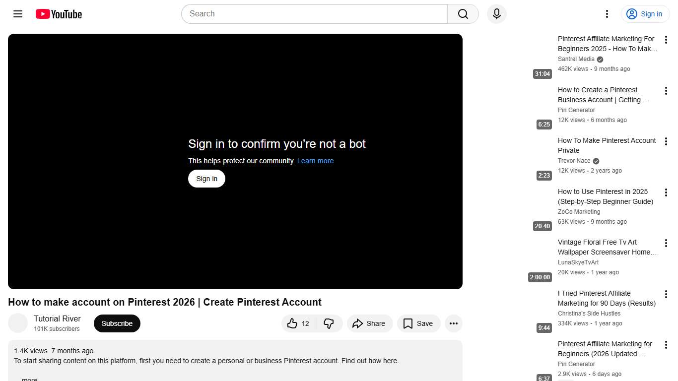Open options menu for Santrel Media video
Image resolution: width=678 pixels, height=381 pixels.
click(x=666, y=39)
